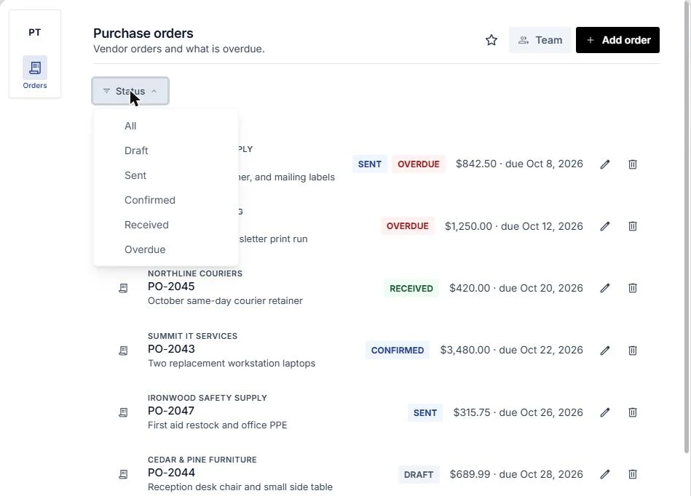Edit order PO-2044
691x496 pixels.
(x=605, y=474)
